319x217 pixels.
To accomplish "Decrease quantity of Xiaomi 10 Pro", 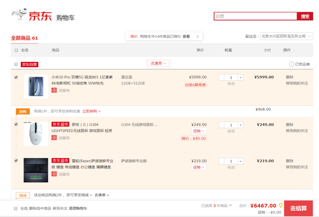I will coord(222,77).
